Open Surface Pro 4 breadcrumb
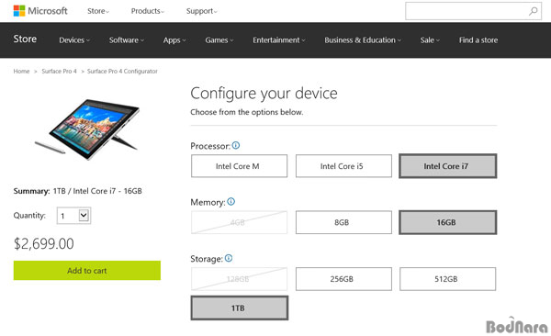Viewport: 551px width, 336px height. click(x=59, y=71)
